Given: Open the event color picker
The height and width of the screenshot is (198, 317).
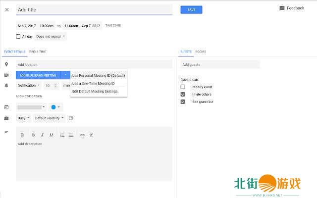Looking at the screenshot, I should [x=55, y=107].
